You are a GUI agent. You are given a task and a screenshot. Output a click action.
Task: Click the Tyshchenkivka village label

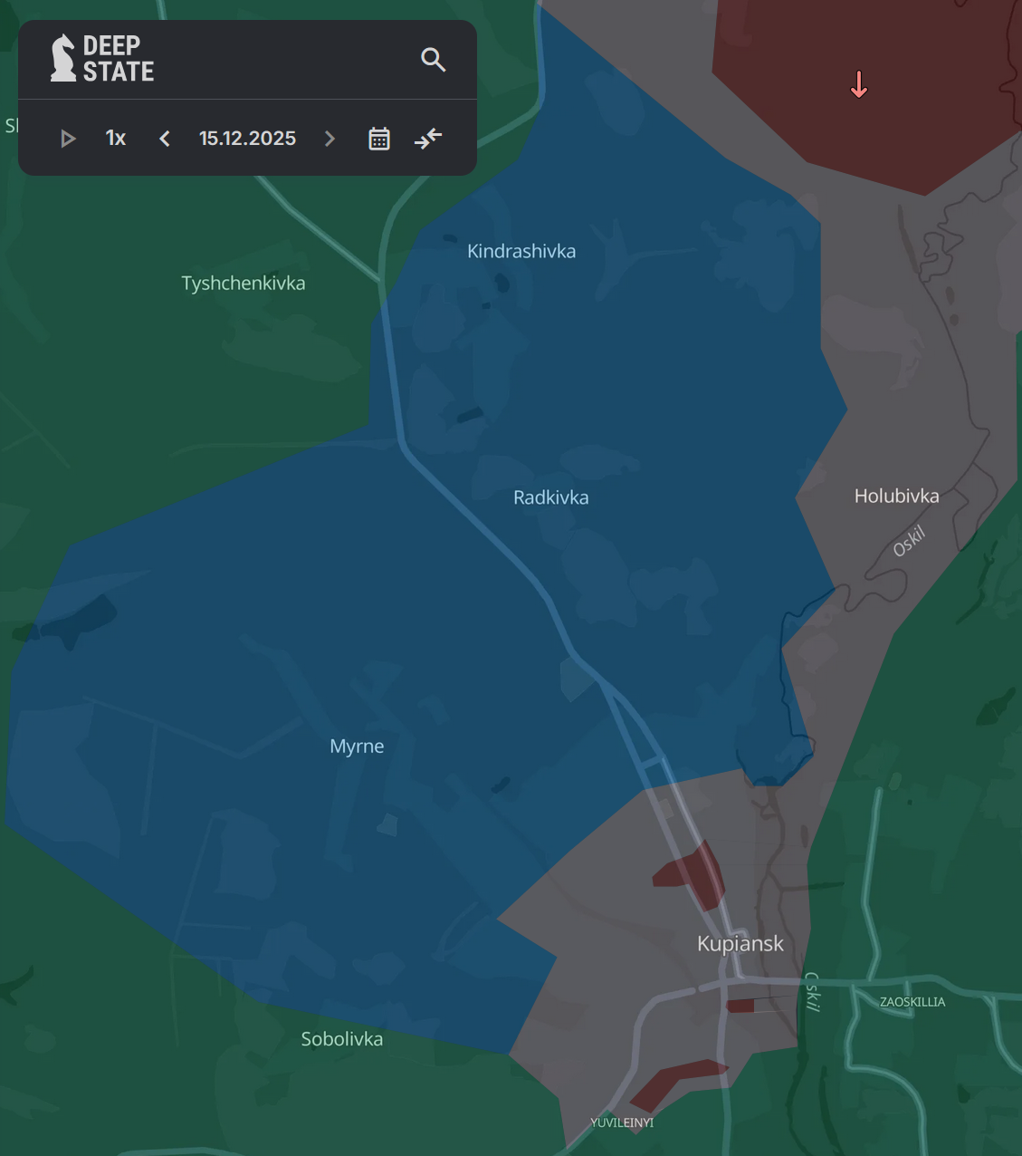pyautogui.click(x=244, y=284)
